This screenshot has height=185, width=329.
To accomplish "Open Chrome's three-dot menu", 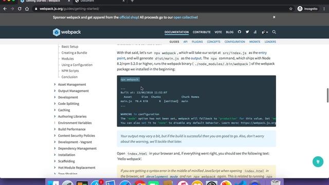I will point(324,9).
